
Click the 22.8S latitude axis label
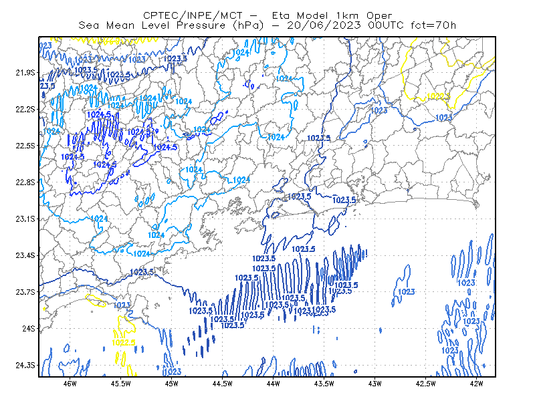click(x=25, y=182)
